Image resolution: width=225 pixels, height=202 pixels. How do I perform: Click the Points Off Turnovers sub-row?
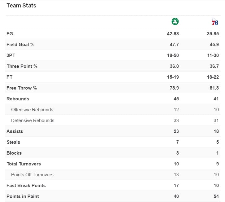pos(32,174)
